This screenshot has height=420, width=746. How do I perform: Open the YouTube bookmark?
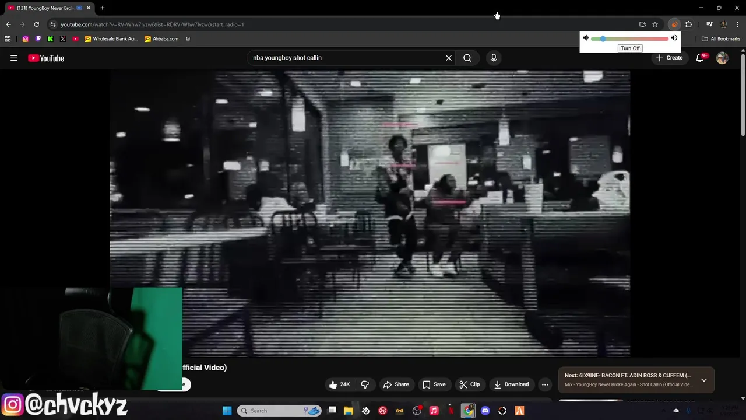click(x=76, y=39)
